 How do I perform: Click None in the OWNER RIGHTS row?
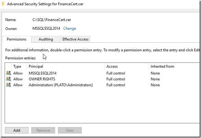click(x=155, y=79)
